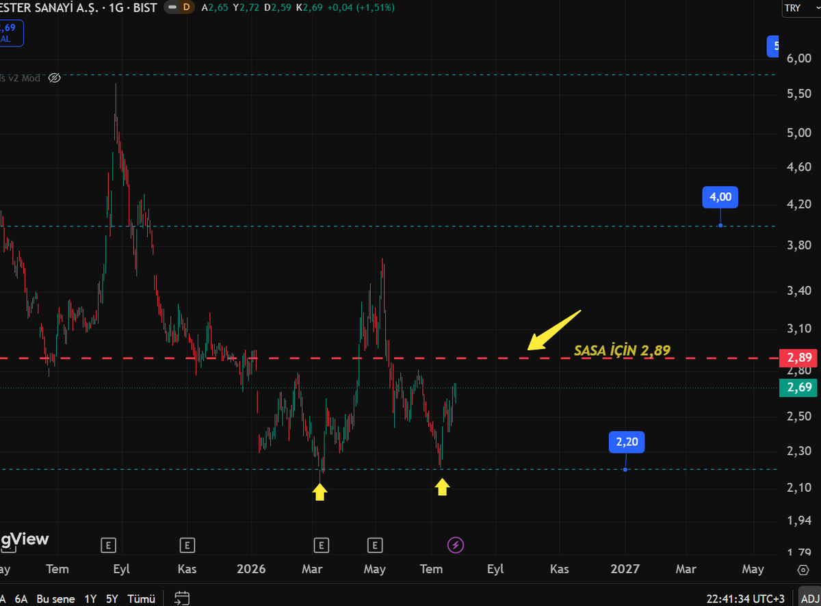Open time axis settings gear icon
The height and width of the screenshot is (606, 821).
[803, 569]
